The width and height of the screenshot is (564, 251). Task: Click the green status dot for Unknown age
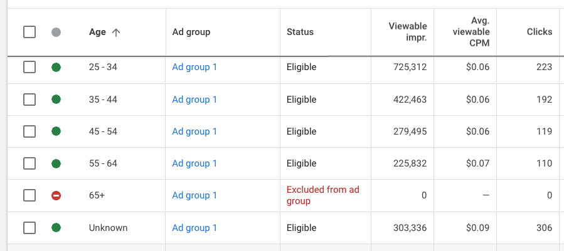click(56, 228)
